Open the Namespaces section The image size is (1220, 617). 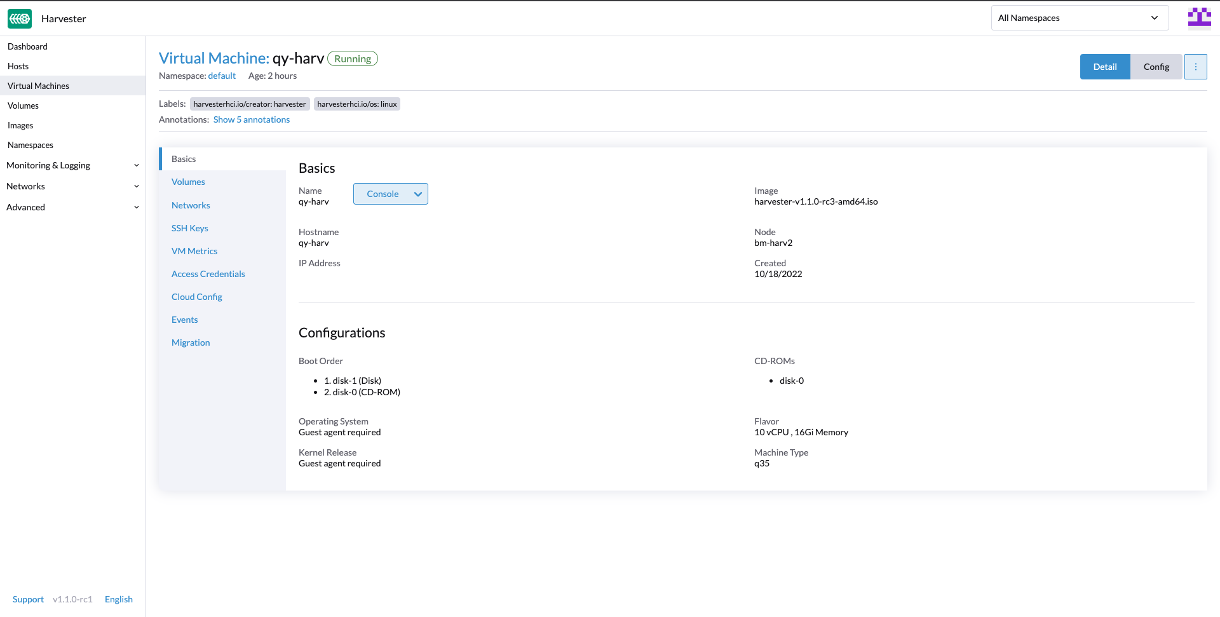click(30, 144)
